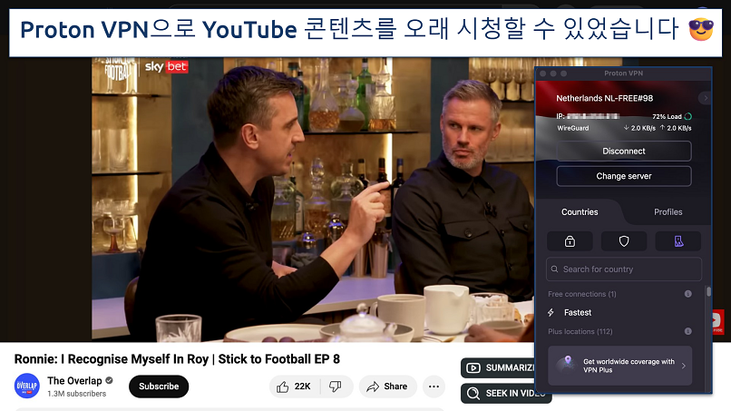Toggle the Kill Switch icon

click(678, 241)
